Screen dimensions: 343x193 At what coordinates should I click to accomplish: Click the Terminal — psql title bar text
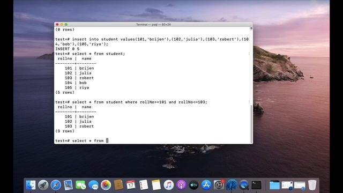pyautogui.click(x=153, y=25)
